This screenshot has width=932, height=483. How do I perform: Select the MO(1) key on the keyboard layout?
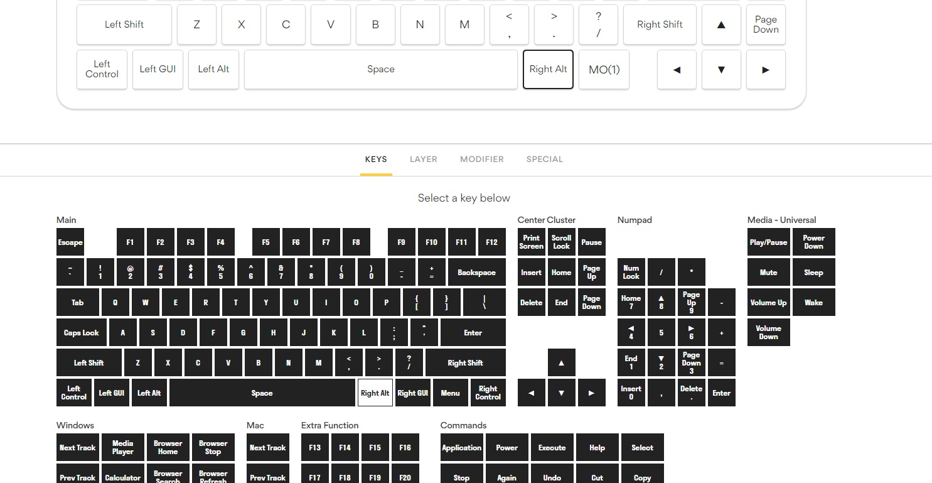click(x=604, y=70)
